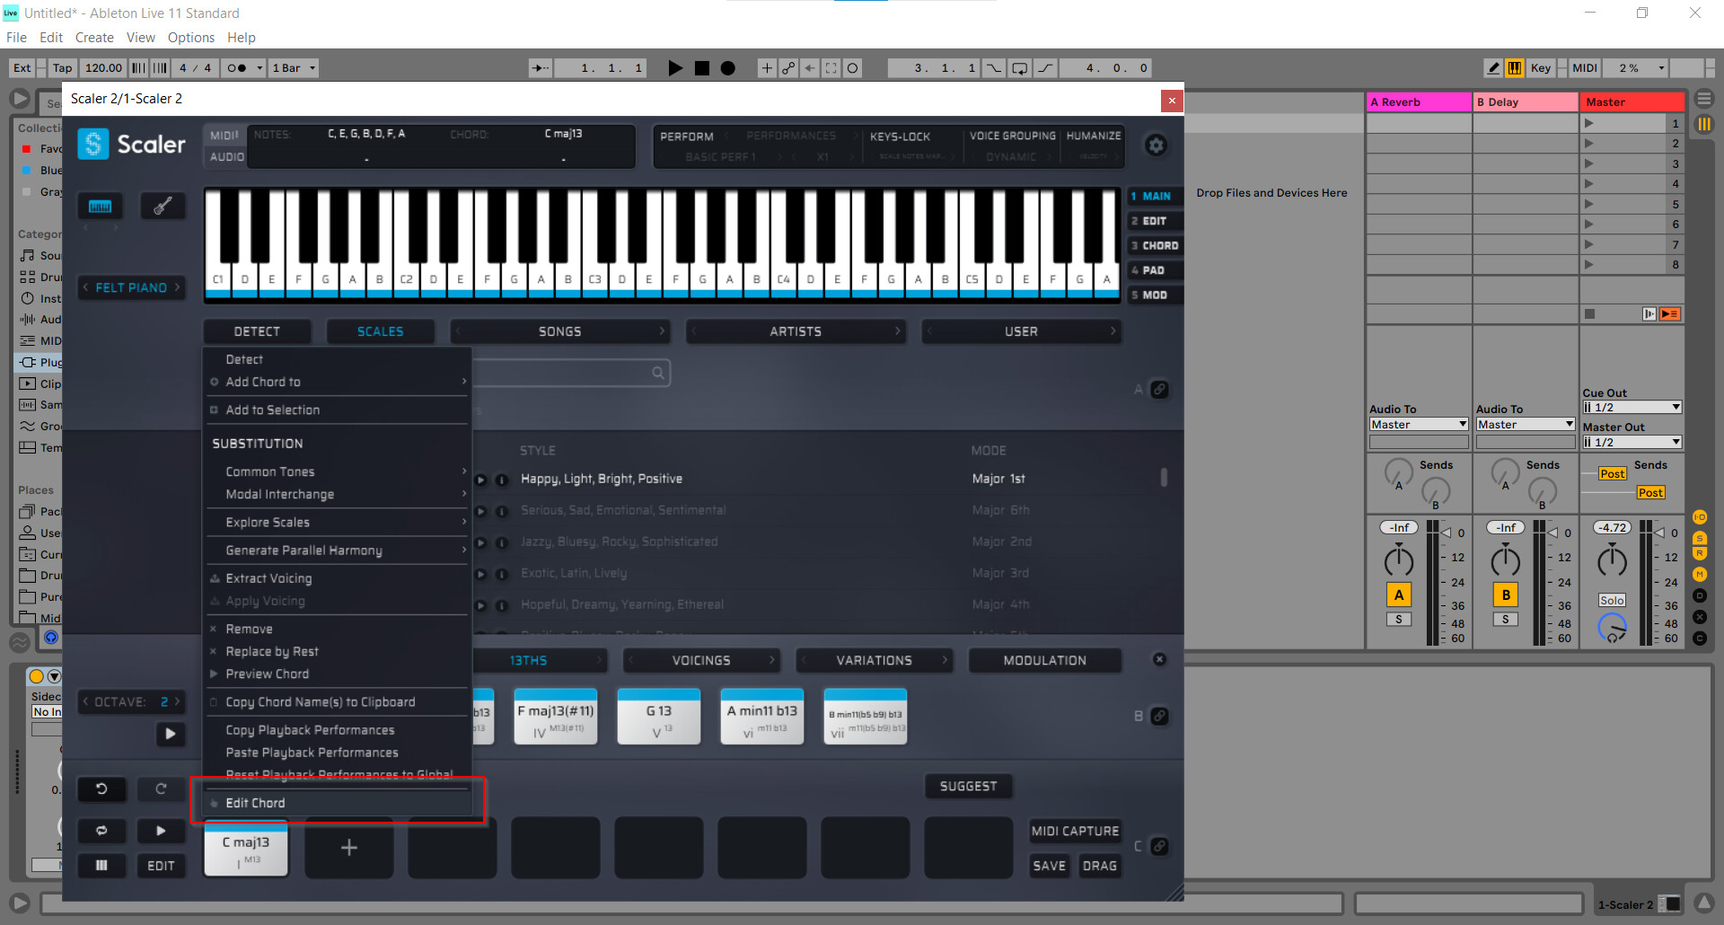Select Copy Chord Name(s) to Clipboard
Image resolution: width=1724 pixels, height=925 pixels.
338,702
